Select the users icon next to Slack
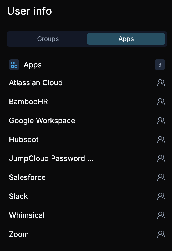Image resolution: width=172 pixels, height=251 pixels. coord(161,196)
